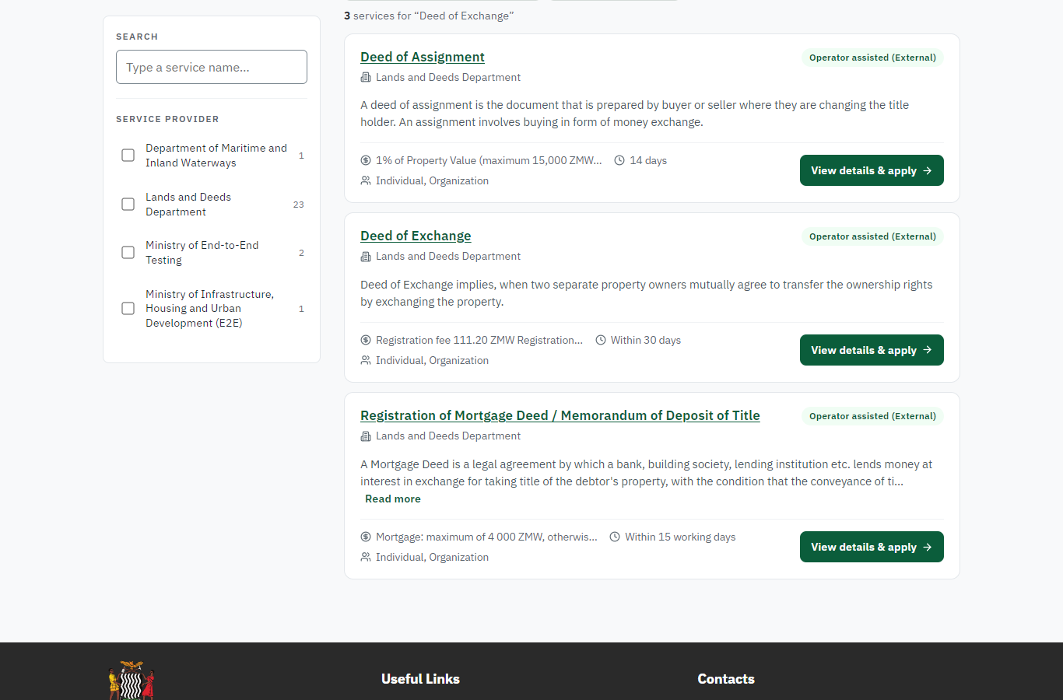Image resolution: width=1063 pixels, height=700 pixels.
Task: Click the building icon under Deed of Assignment
Action: point(366,78)
